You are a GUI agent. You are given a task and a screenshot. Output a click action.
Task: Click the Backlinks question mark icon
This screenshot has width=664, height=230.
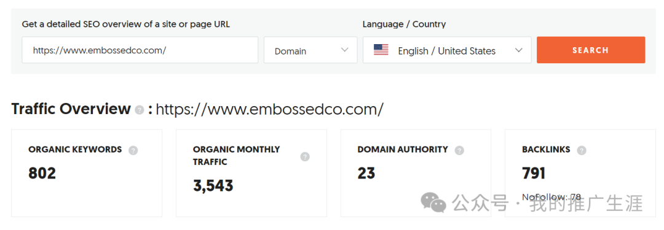582,150
